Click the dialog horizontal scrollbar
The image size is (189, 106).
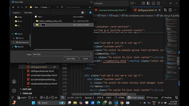(53, 49)
